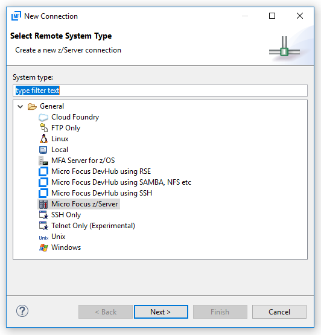The width and height of the screenshot is (321, 335).
Task: Pick Telnet Only (Experimental) entry
Action: coord(93,226)
